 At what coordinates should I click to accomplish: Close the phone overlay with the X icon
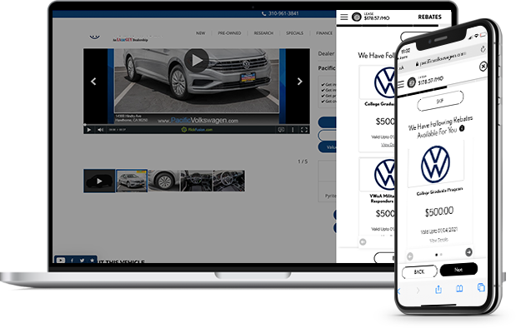[483, 67]
